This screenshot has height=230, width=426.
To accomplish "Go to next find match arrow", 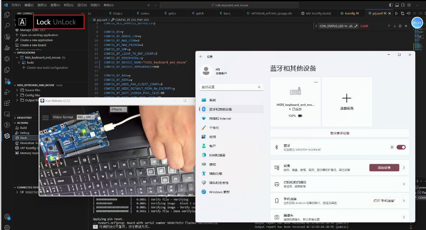I will click(x=394, y=26).
